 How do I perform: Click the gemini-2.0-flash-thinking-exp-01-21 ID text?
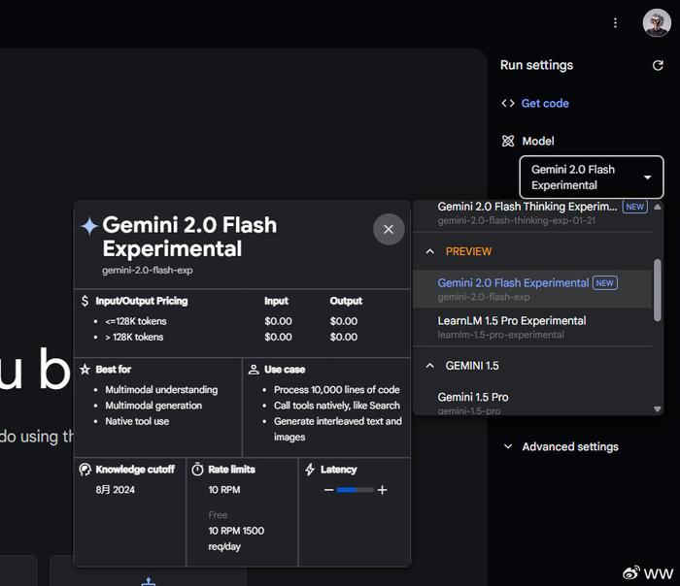click(x=516, y=220)
